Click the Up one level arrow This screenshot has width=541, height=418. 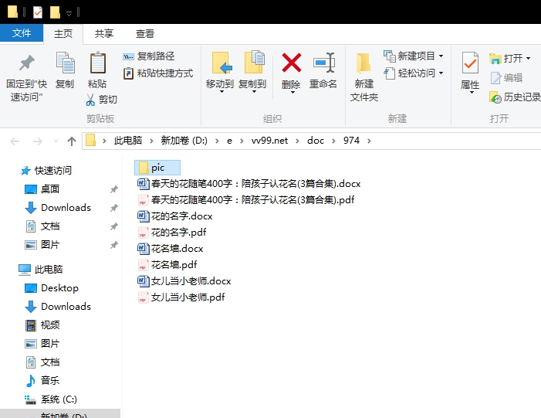(72, 141)
